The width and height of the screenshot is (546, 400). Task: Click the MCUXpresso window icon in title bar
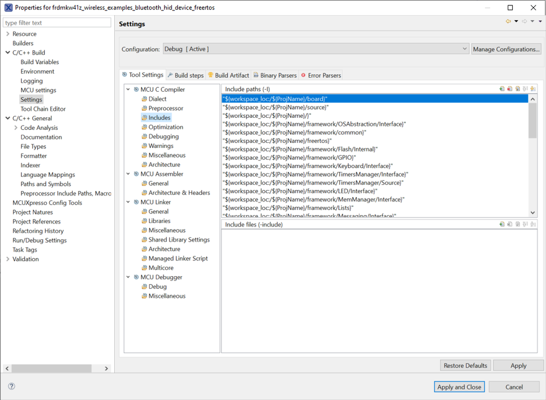[x=8, y=7]
